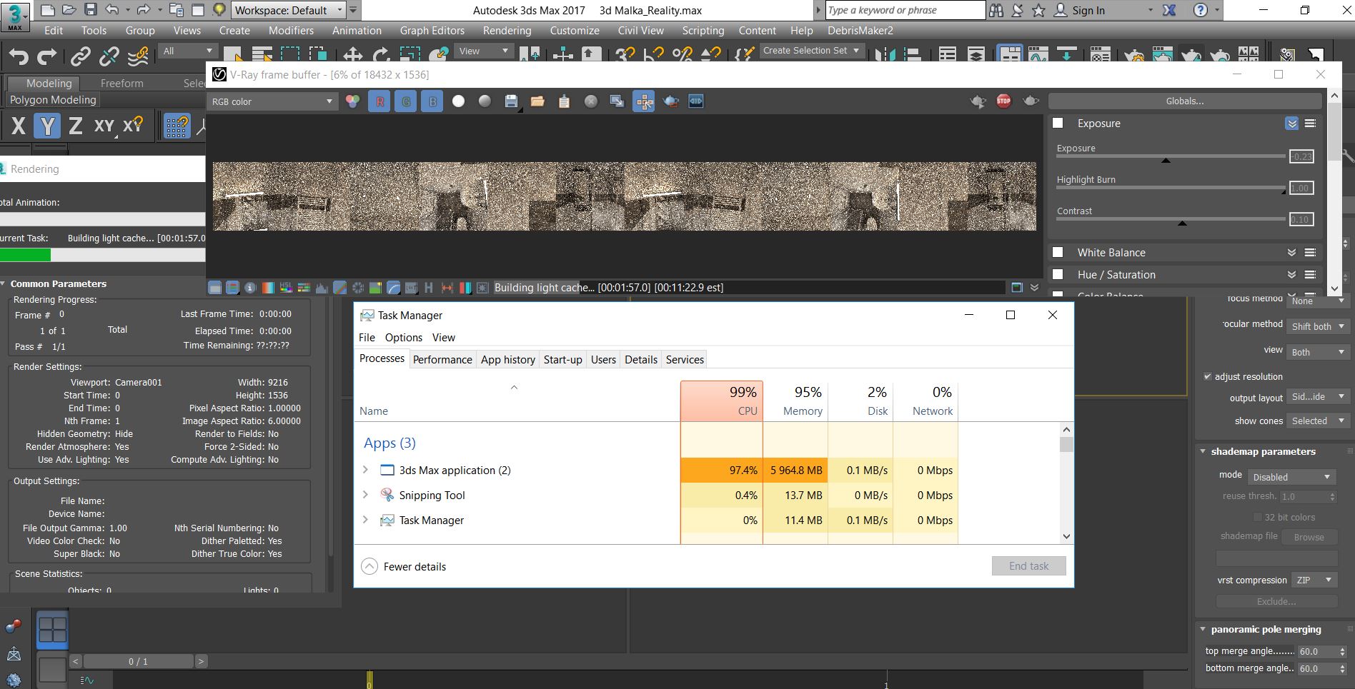This screenshot has height=689, width=1355.
Task: Click the Bind to Space Warp icon
Action: click(x=138, y=56)
